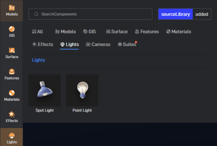Open Effects in the left sidebar
The height and width of the screenshot is (146, 217).
(x=12, y=117)
